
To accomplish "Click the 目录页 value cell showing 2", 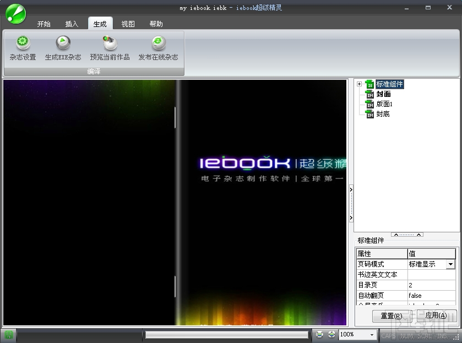I will tap(431, 285).
